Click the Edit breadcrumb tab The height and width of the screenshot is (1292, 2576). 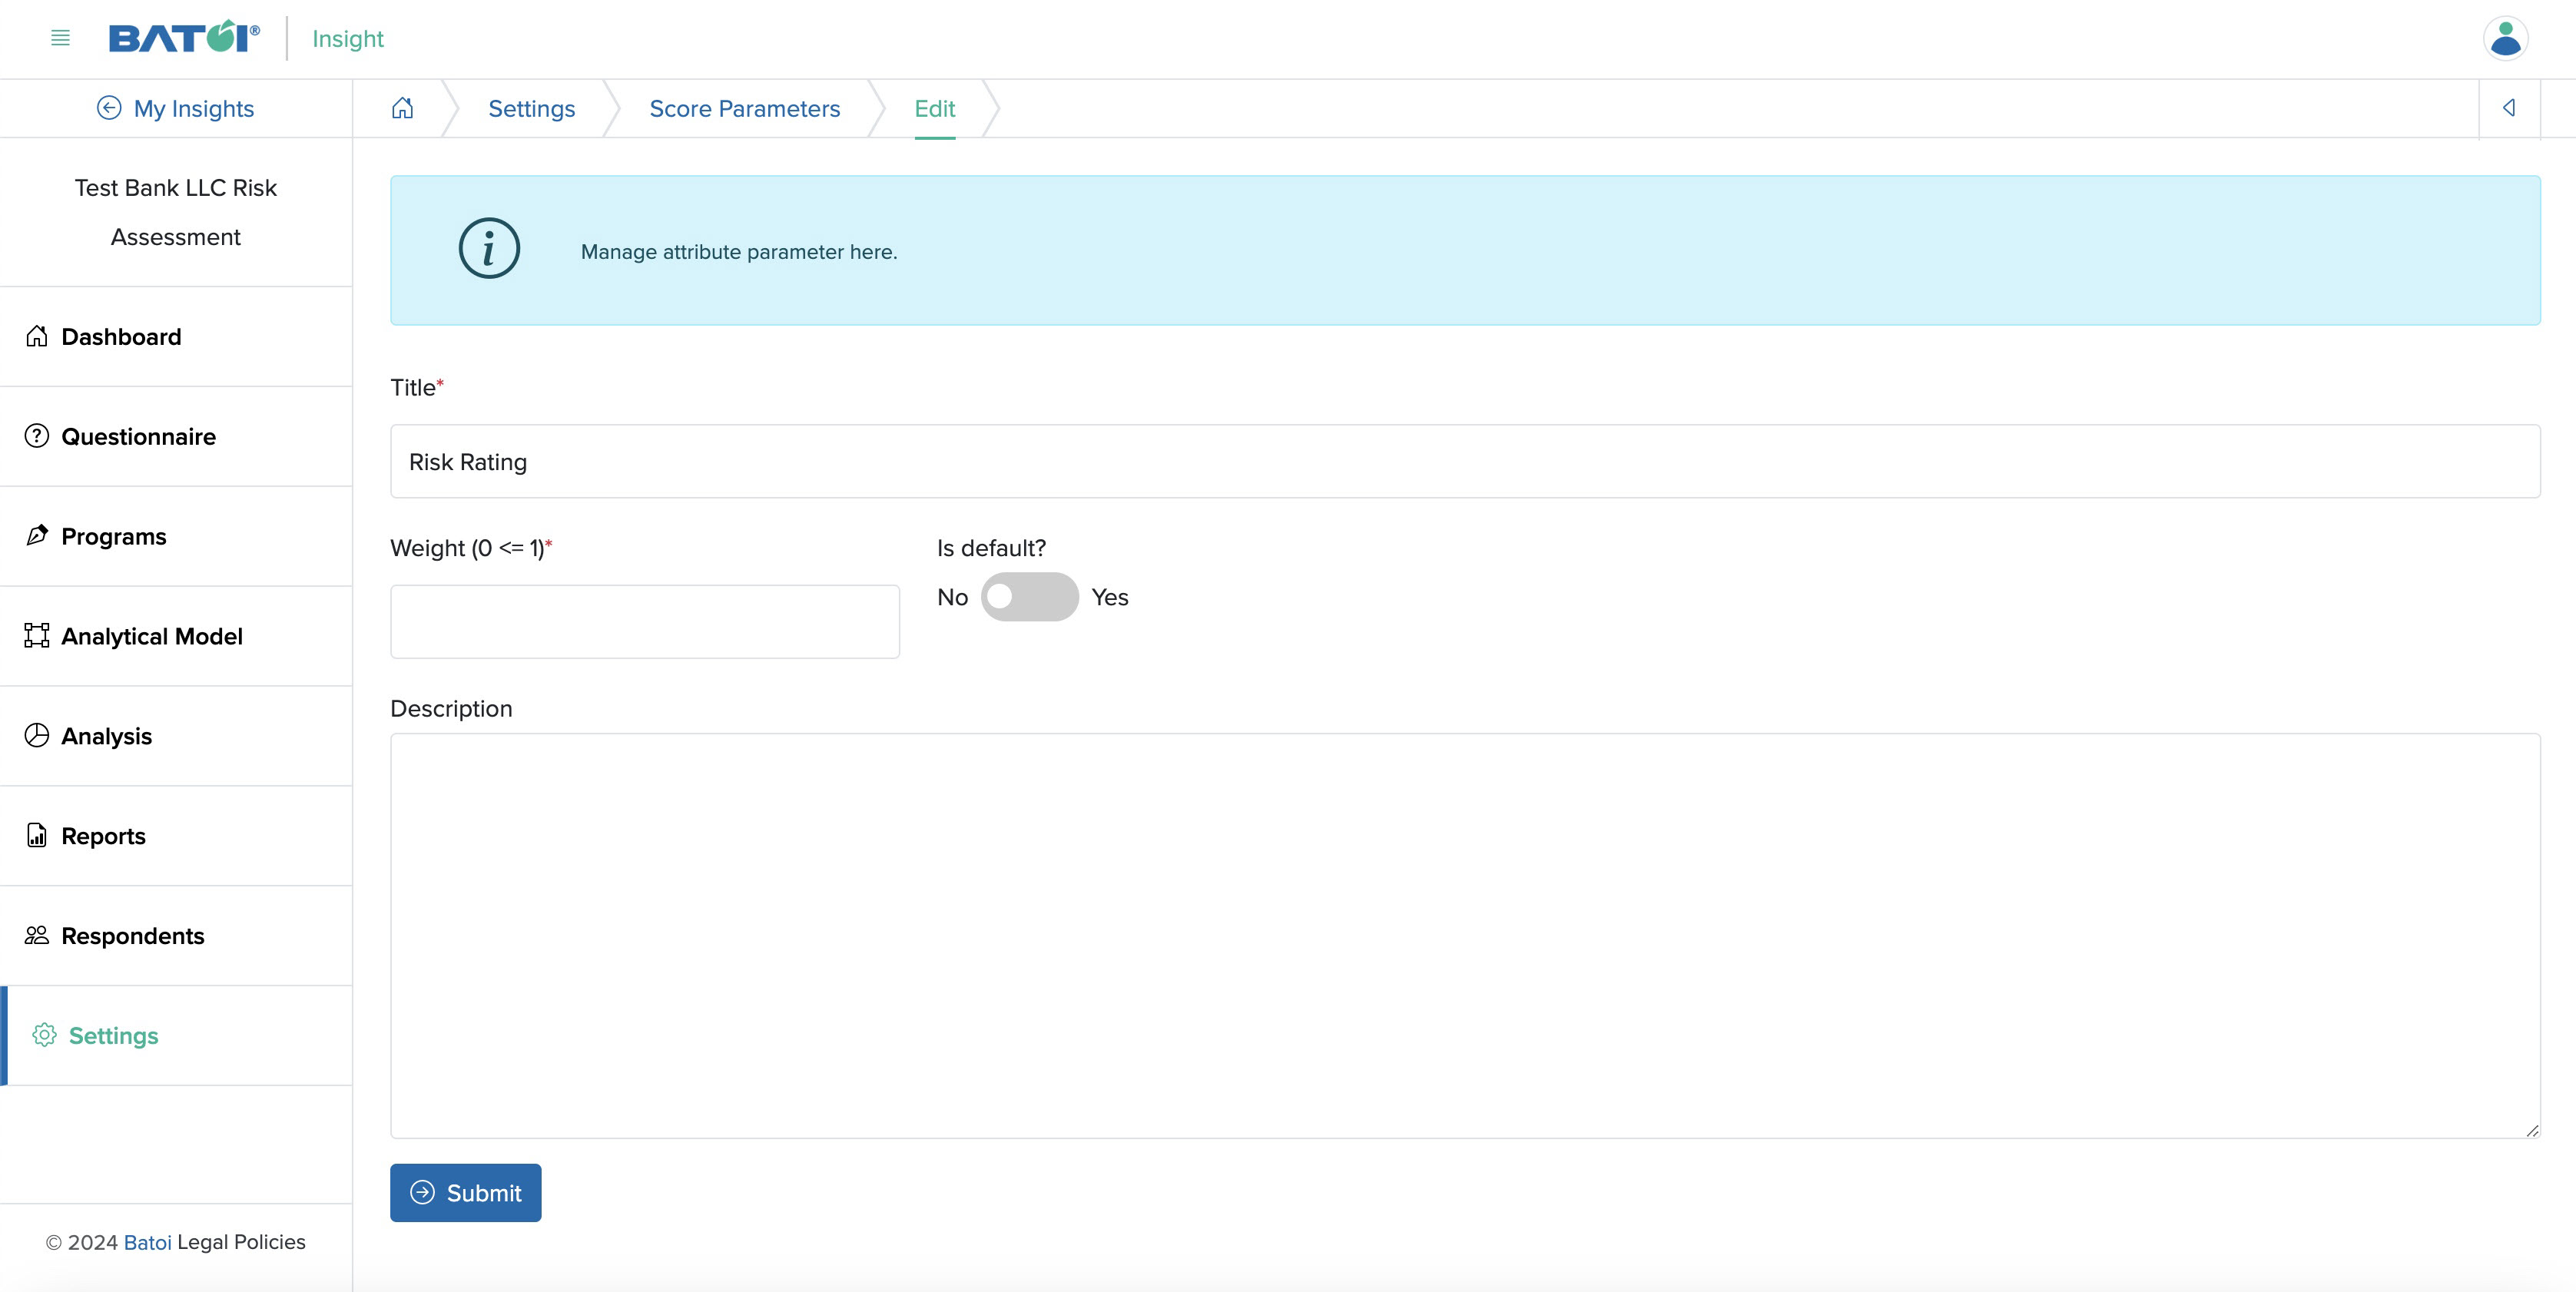coord(933,107)
